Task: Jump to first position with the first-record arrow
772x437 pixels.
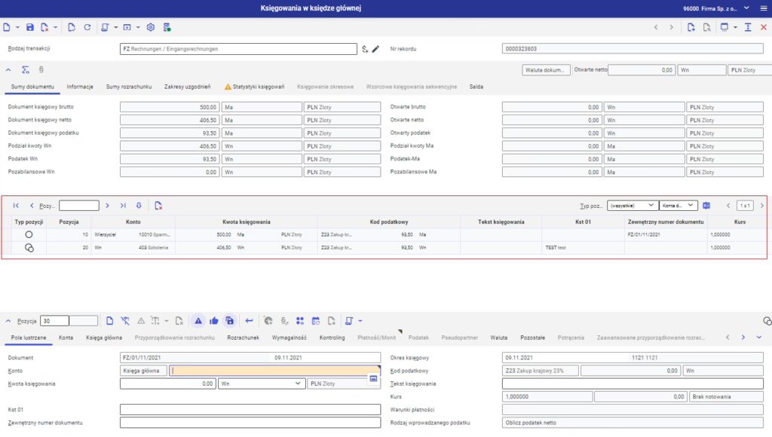Action: [16, 205]
